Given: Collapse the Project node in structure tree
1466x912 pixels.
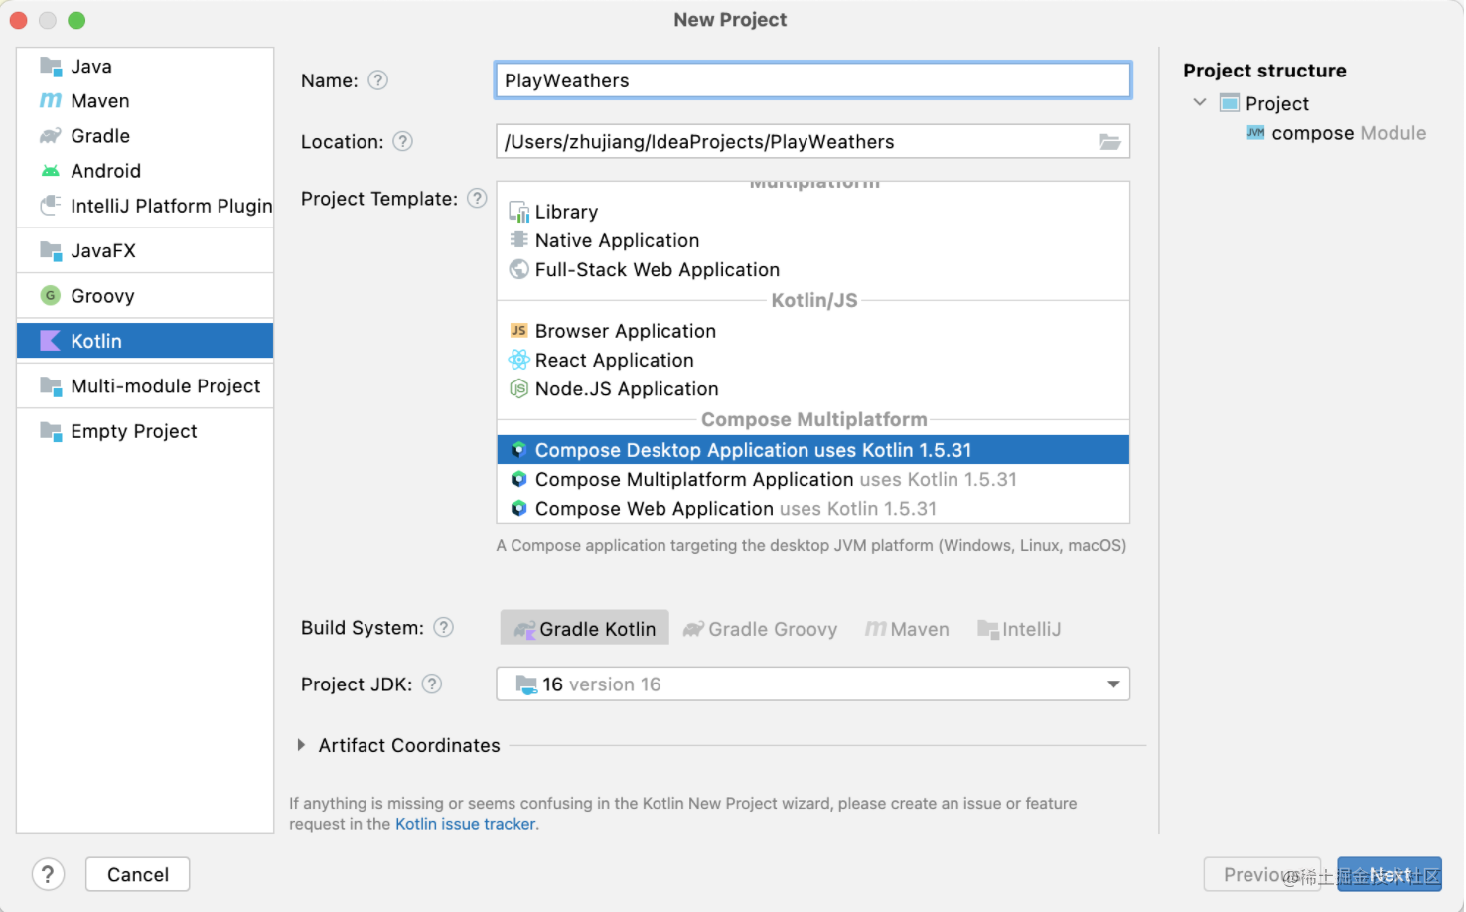Looking at the screenshot, I should (1200, 102).
